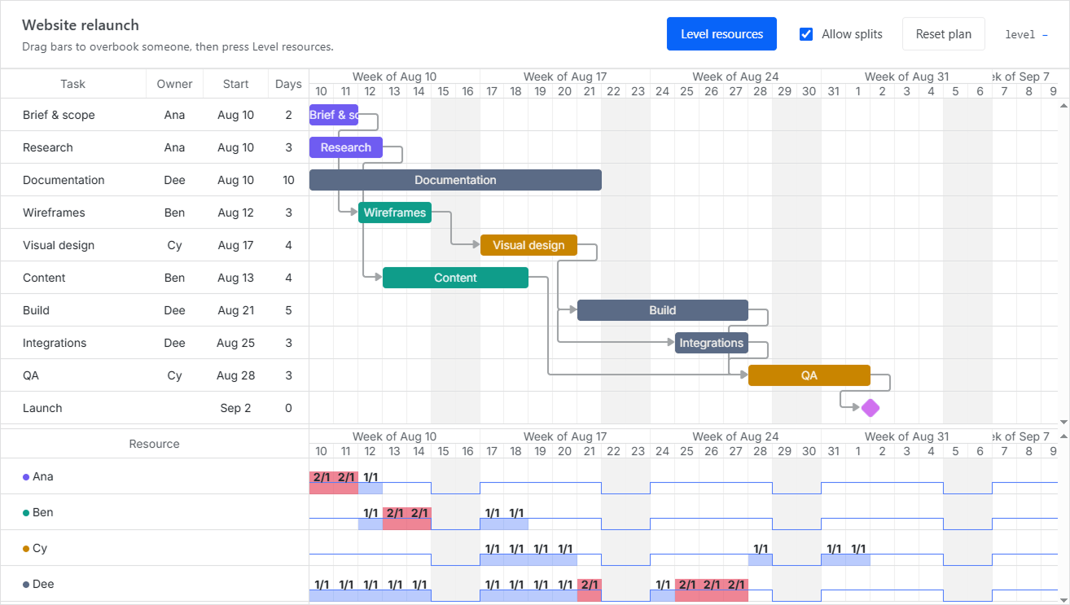The image size is (1070, 605).
Task: Select the Build task bar
Action: [x=663, y=310]
